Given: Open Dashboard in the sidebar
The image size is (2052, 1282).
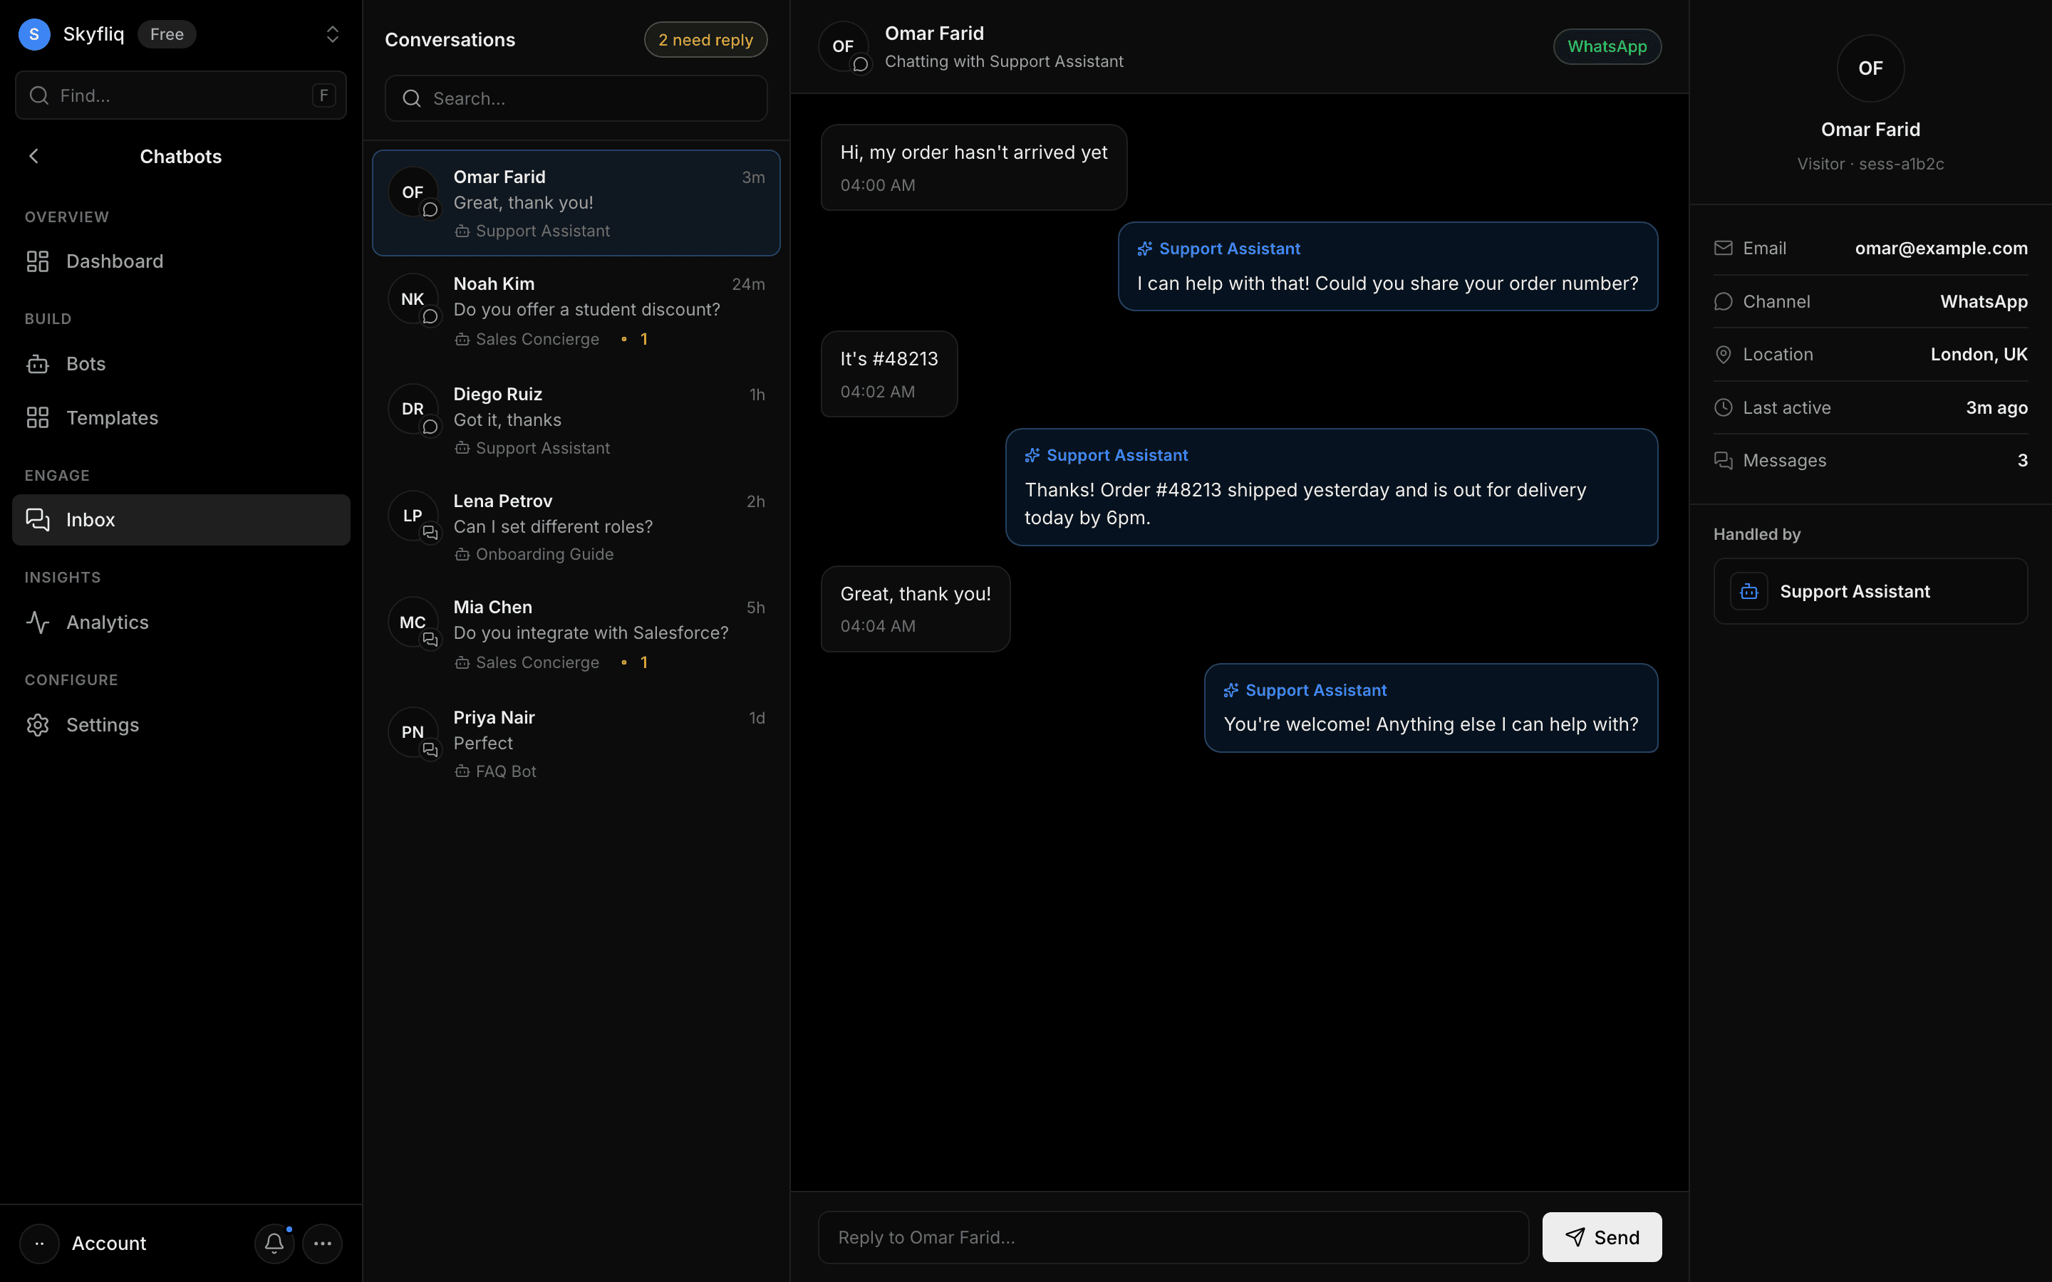Looking at the screenshot, I should tap(180, 261).
